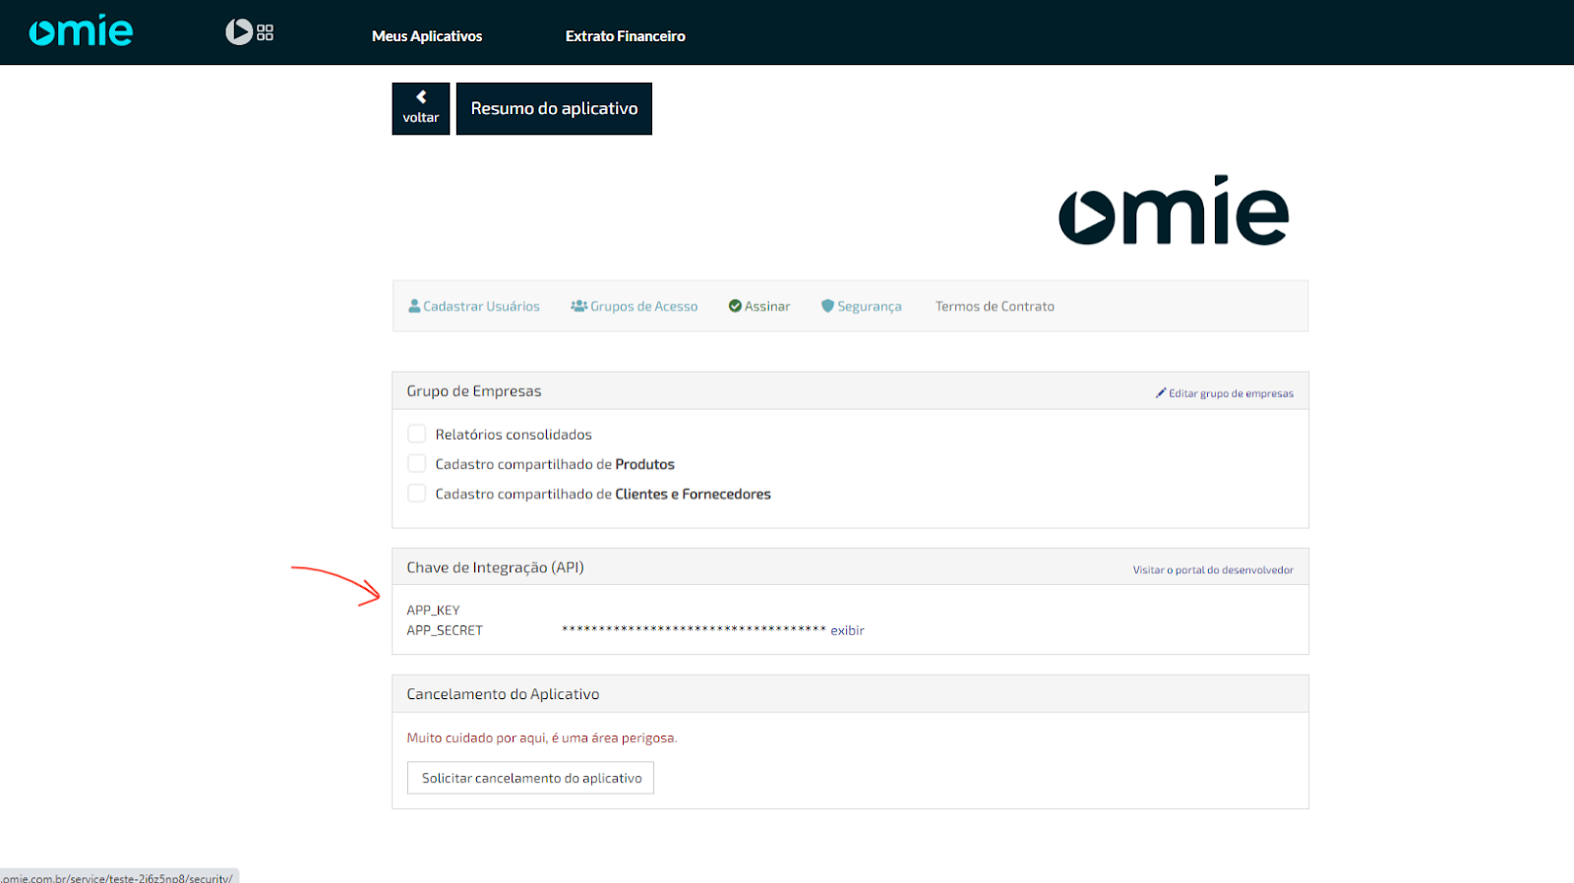1574x883 pixels.
Task: Click the Resumo do aplicativo button
Action: (x=554, y=108)
